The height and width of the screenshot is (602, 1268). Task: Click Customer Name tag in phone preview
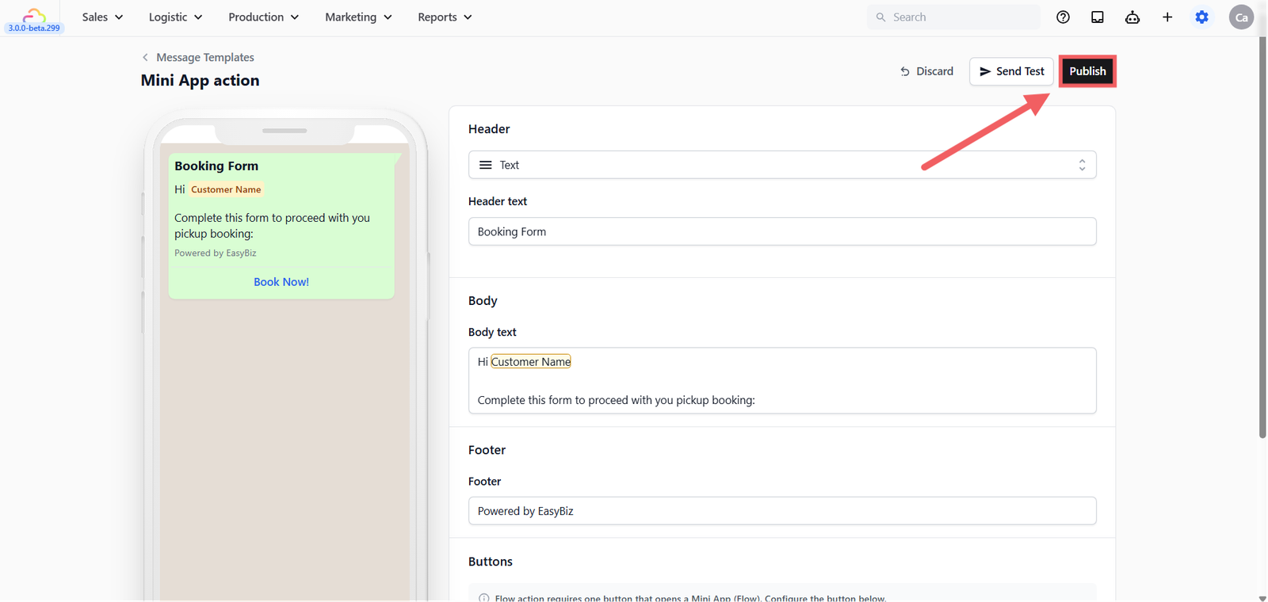click(x=226, y=189)
